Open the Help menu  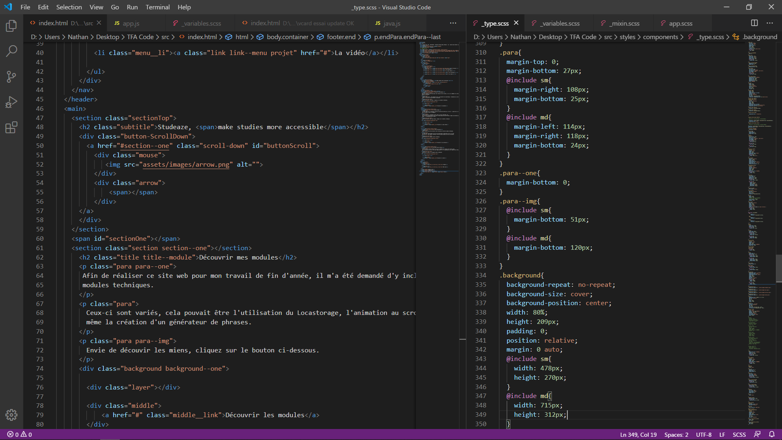(184, 7)
